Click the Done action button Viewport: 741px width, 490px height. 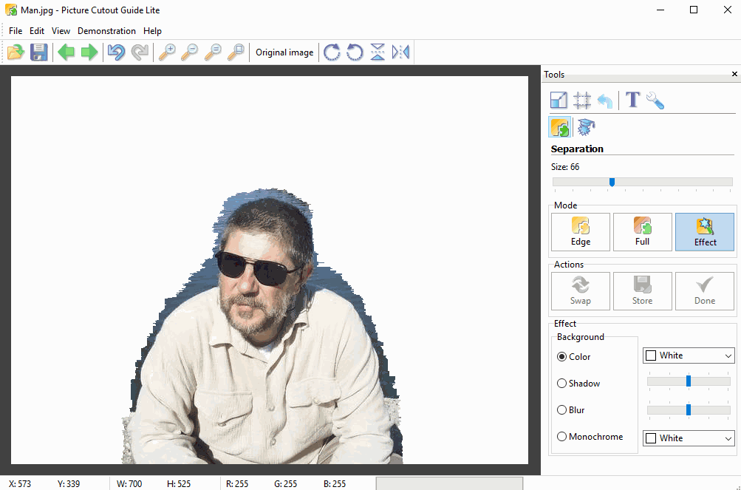[705, 291]
